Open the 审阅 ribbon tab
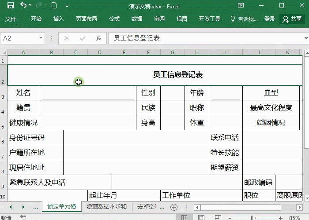309x220 pixels. [x=159, y=19]
